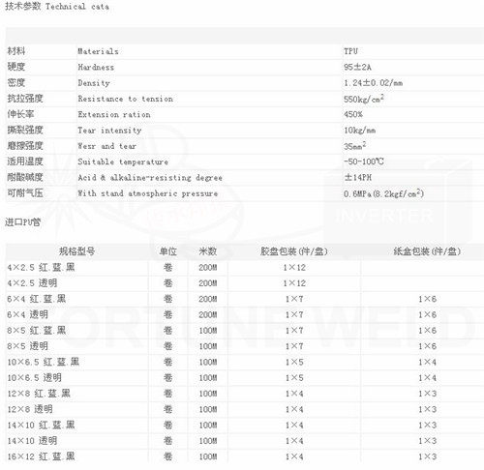The height and width of the screenshot is (470, 484).
Task: Select the 'Materials' label
Action: pos(98,51)
